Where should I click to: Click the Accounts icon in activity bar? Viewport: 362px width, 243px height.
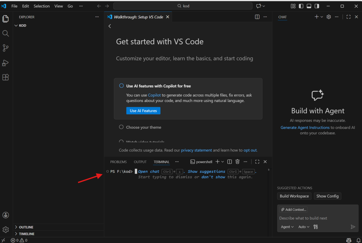(6, 215)
